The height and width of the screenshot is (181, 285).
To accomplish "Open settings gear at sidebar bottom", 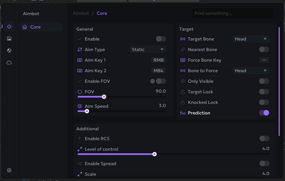I will coord(9,170).
